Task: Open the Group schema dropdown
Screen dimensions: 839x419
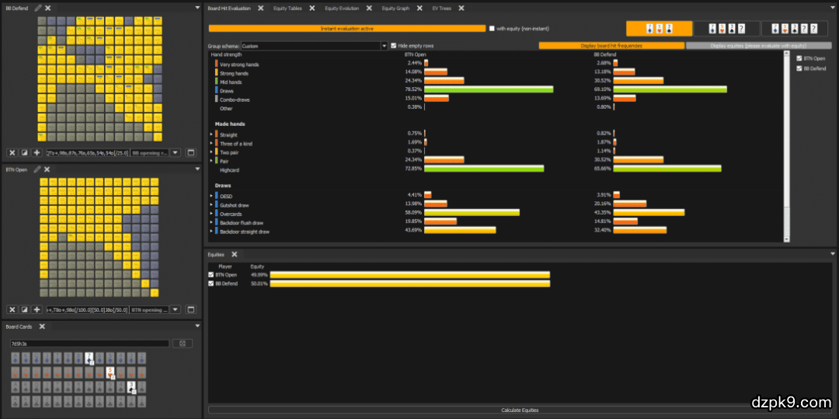Action: click(384, 46)
